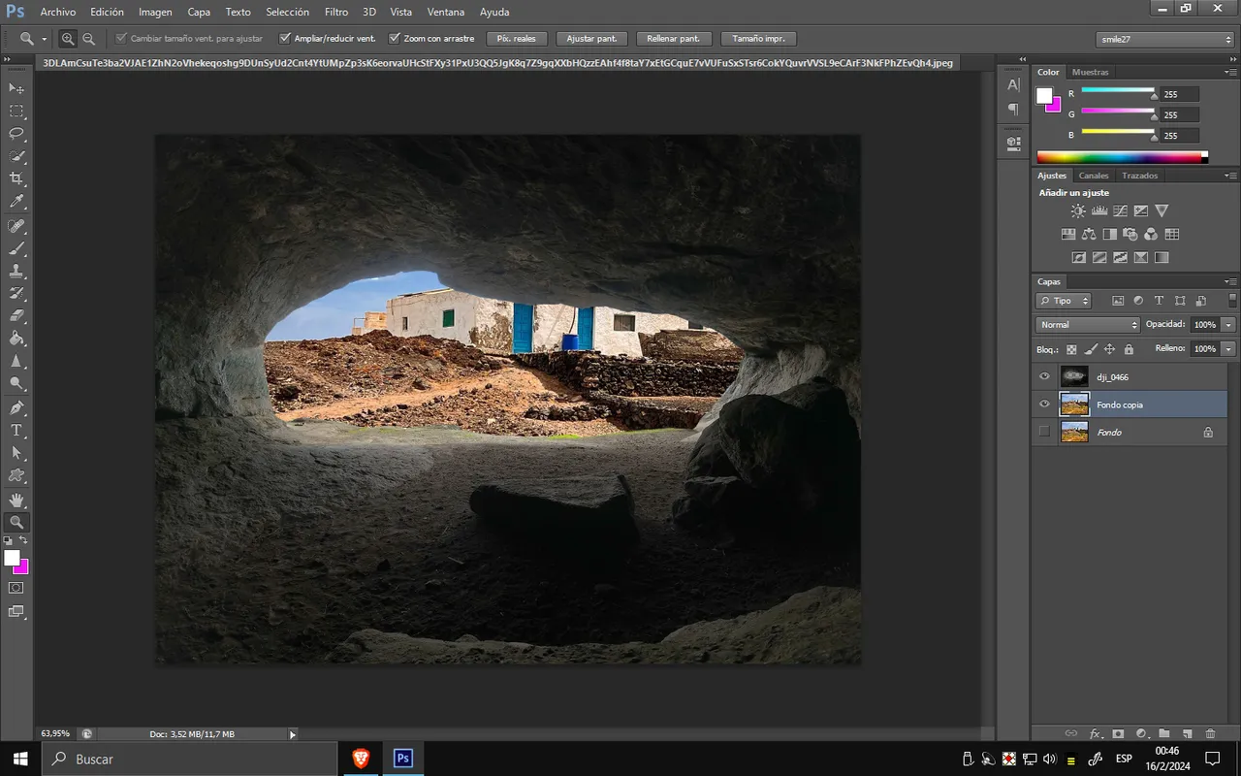Open the Capa menu
Screen dimensions: 1241x776
click(x=199, y=12)
